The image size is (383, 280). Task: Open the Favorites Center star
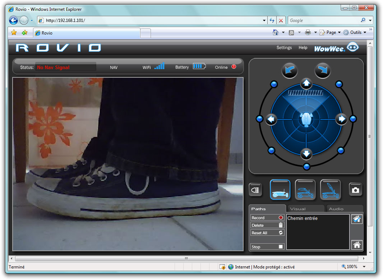pos(14,32)
